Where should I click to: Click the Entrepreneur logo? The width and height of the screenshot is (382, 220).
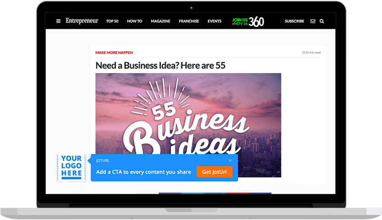tap(82, 21)
